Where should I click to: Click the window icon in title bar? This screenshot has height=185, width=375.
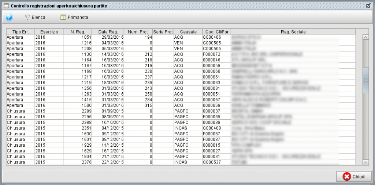pyautogui.click(x=5, y=5)
